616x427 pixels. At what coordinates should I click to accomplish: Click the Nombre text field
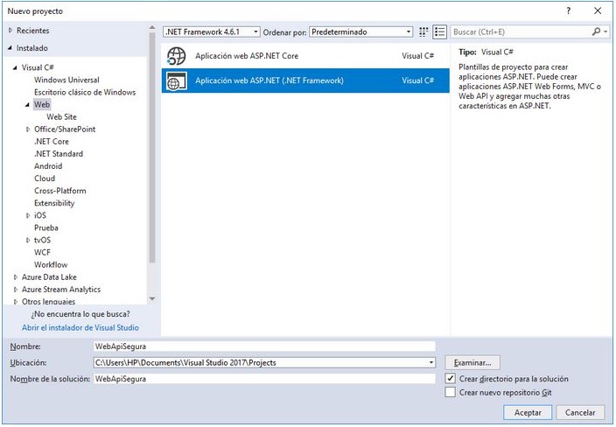point(264,346)
